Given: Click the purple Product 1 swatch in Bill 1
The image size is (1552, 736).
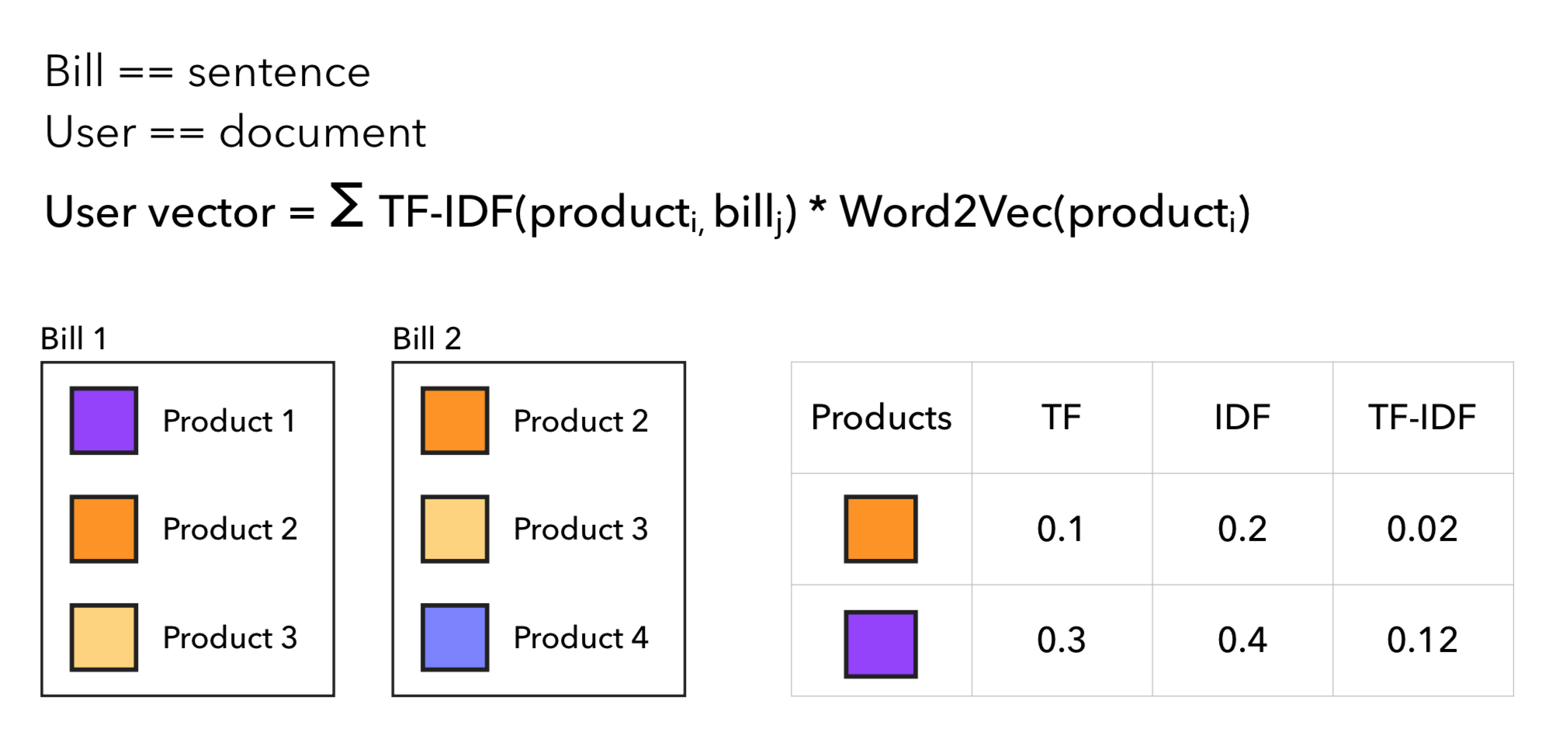Looking at the screenshot, I should (104, 420).
